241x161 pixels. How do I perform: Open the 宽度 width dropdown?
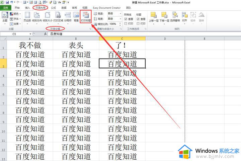[x=120, y=13]
